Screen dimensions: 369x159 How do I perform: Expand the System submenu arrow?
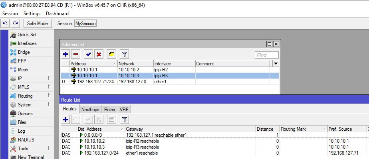click(x=50, y=104)
